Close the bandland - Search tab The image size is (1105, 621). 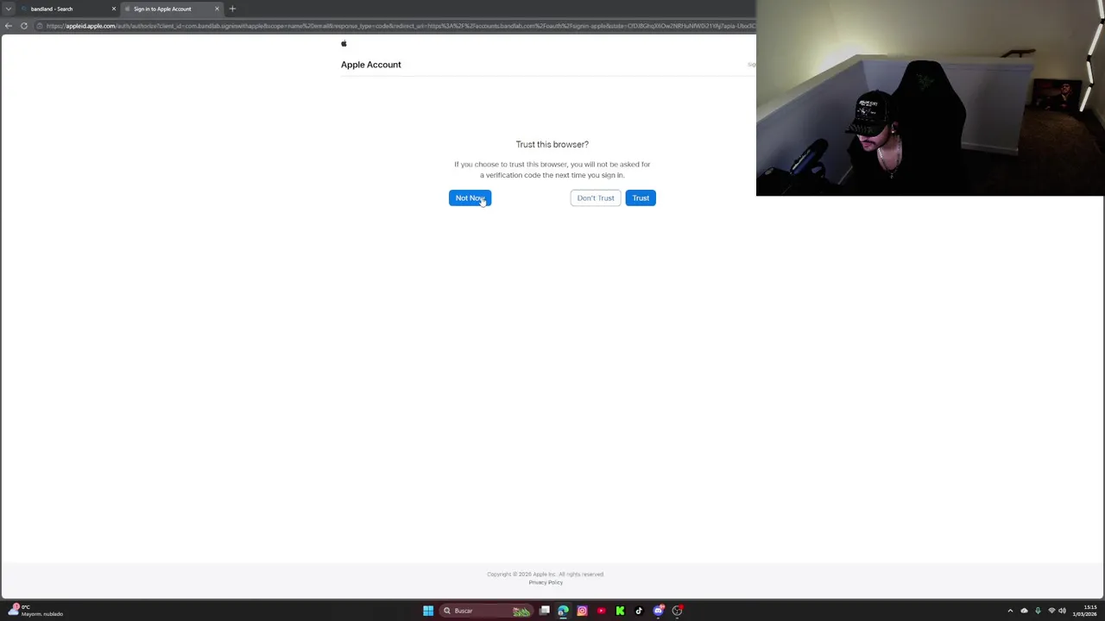click(x=113, y=9)
